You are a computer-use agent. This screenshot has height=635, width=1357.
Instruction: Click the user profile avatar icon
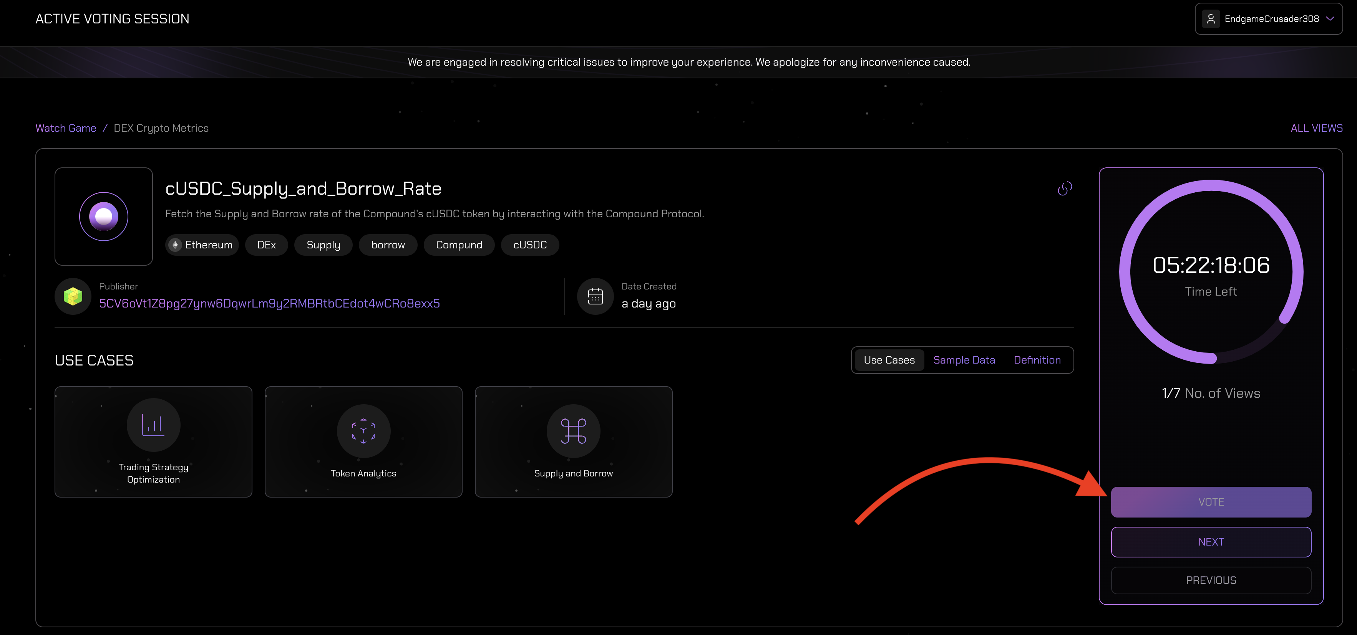(1211, 19)
